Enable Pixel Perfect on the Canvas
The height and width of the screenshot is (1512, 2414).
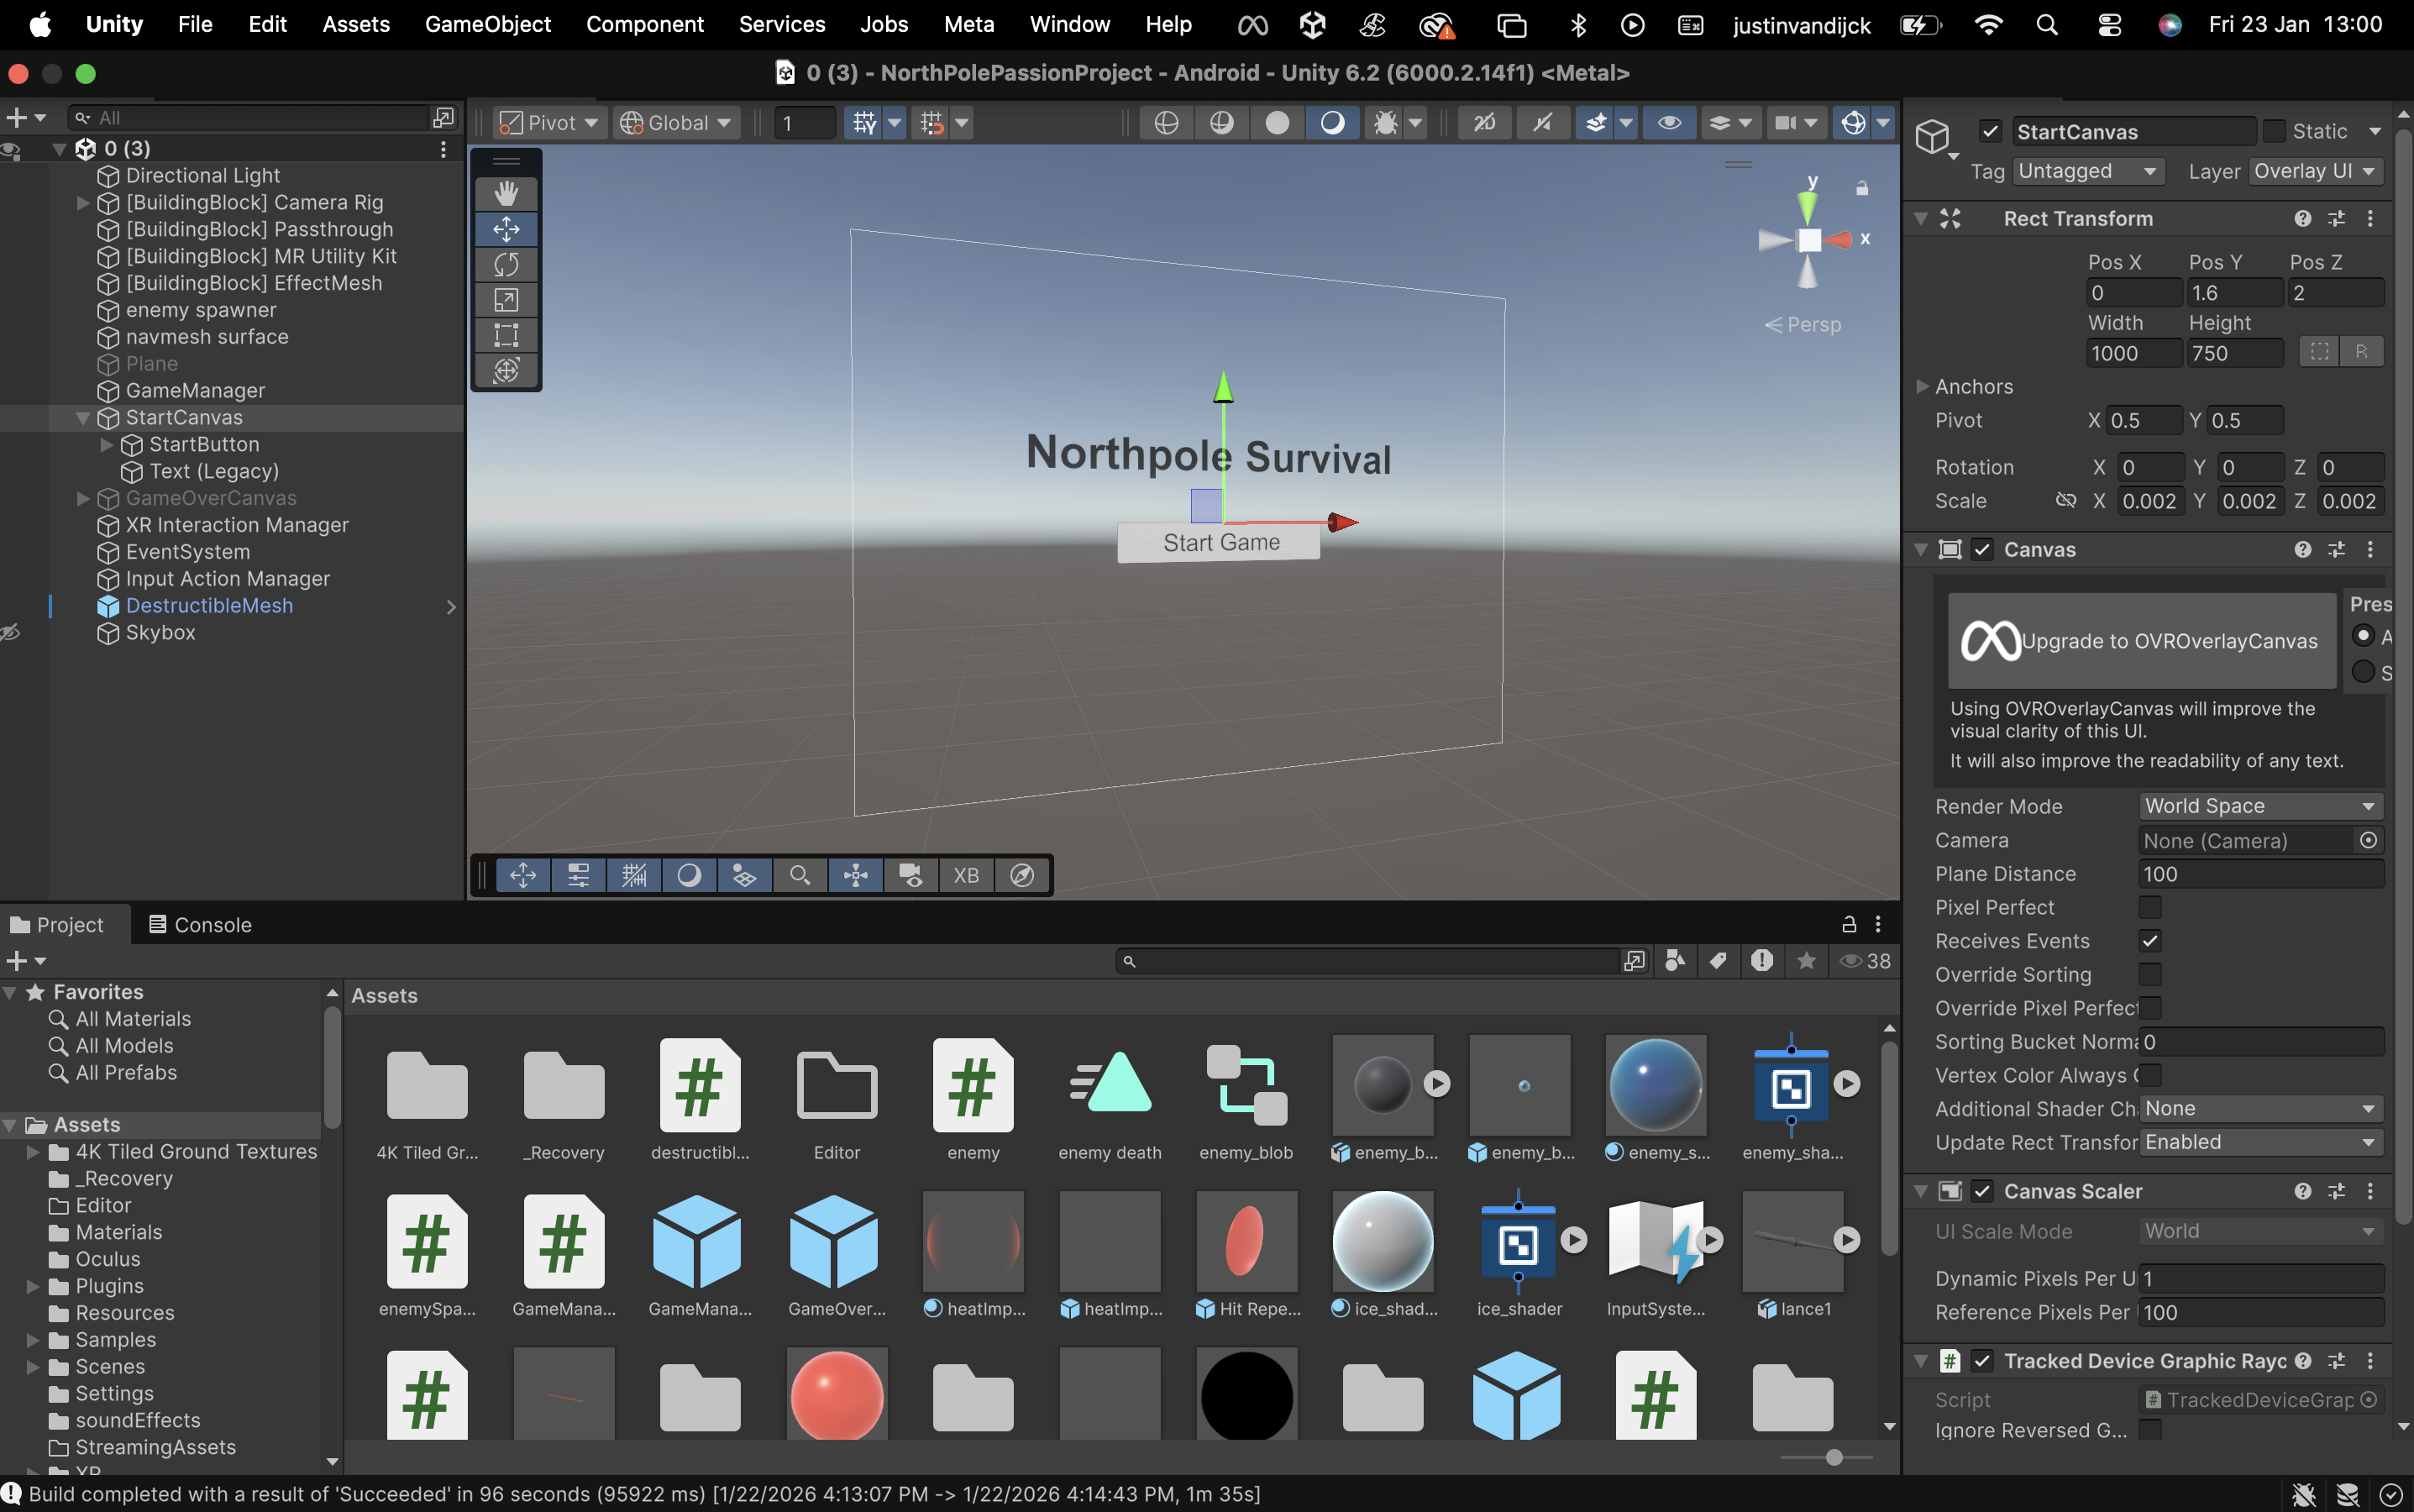tap(2150, 907)
